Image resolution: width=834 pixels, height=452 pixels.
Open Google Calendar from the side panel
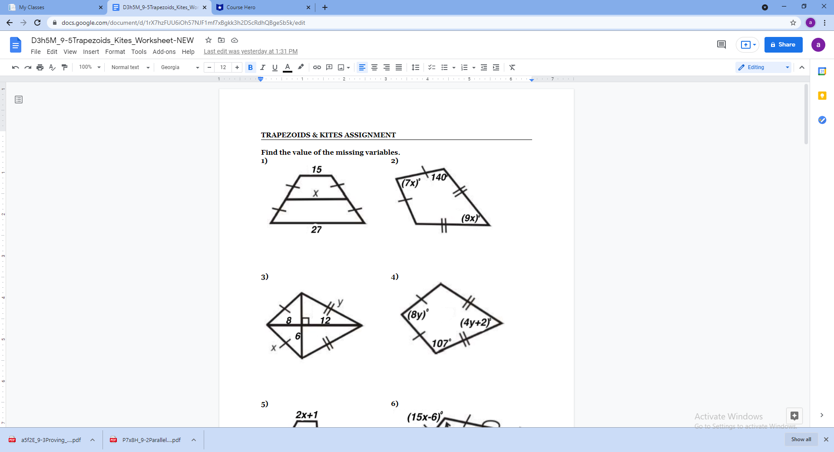pos(822,71)
